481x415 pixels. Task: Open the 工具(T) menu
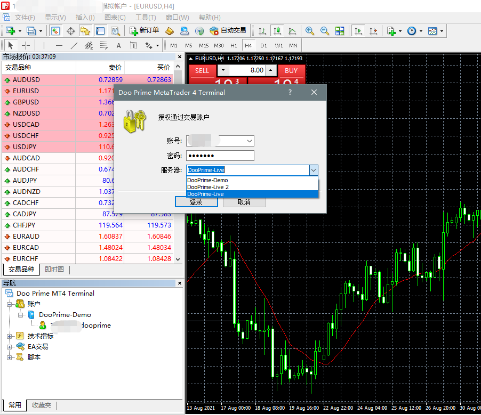click(146, 18)
